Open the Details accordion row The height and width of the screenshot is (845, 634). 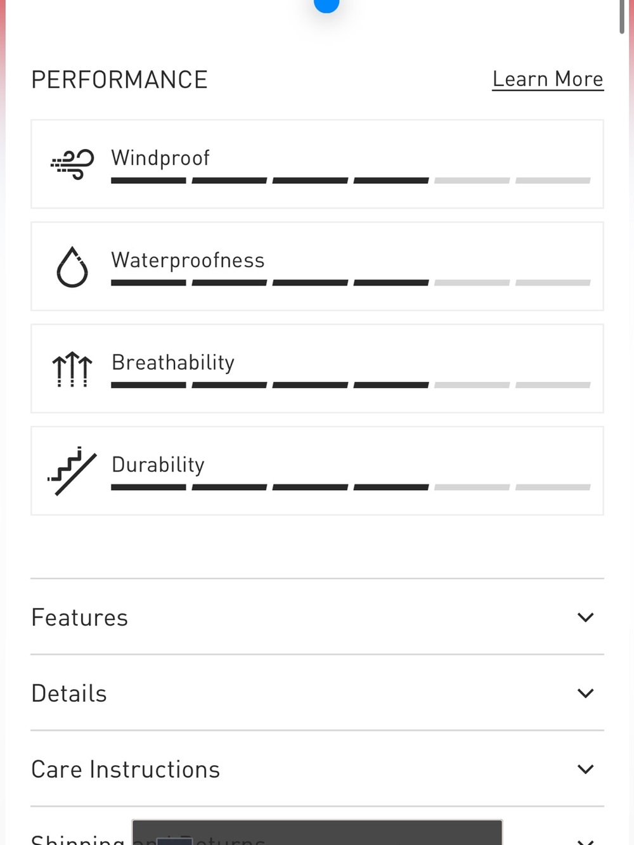point(317,693)
